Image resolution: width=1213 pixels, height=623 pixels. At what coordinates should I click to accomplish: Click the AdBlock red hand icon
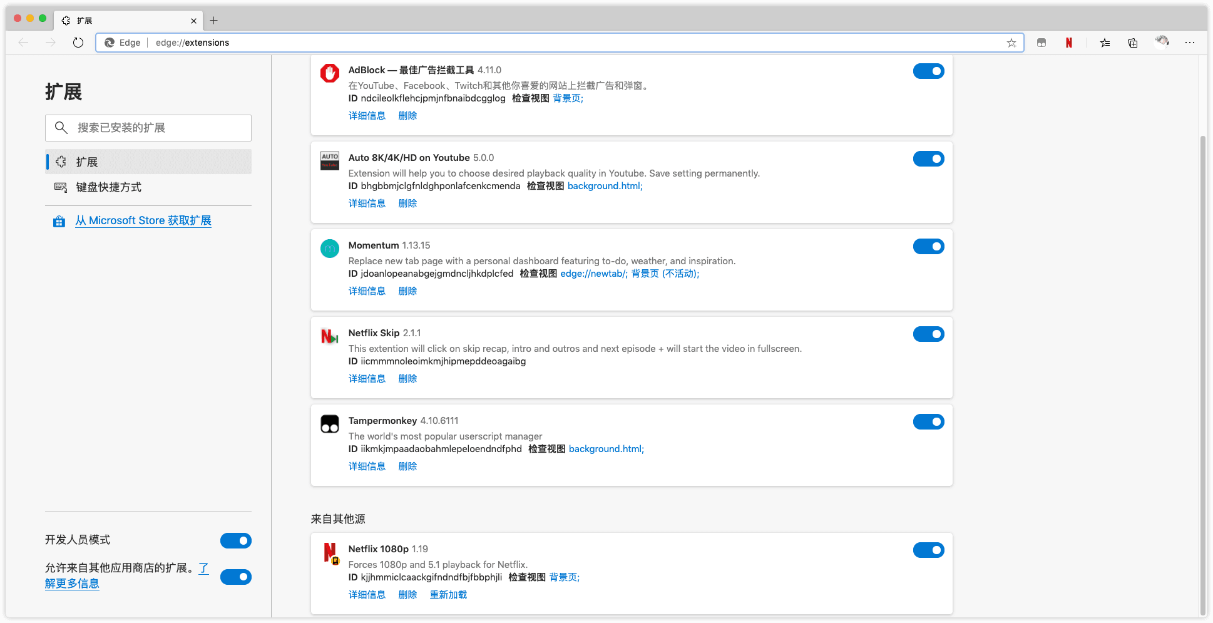[x=330, y=73]
